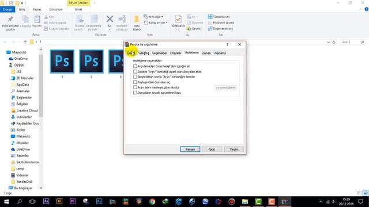Screen dimensions: 369x207
Task: Click the Tamam button
Action: tap(190, 149)
